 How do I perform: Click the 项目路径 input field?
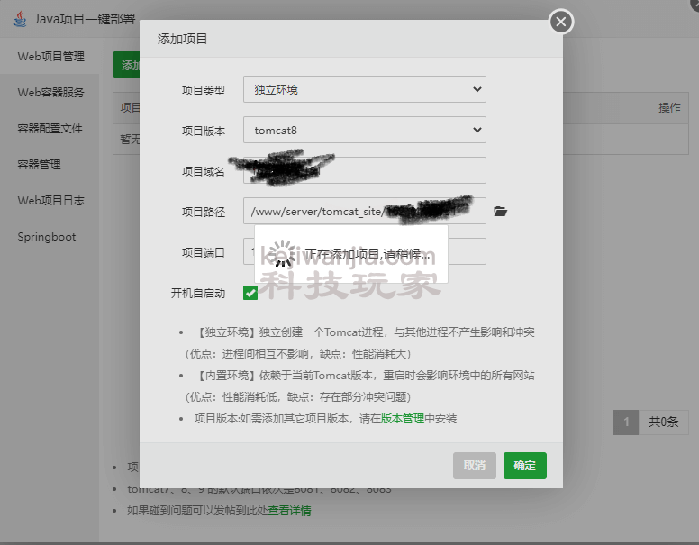[x=364, y=211]
